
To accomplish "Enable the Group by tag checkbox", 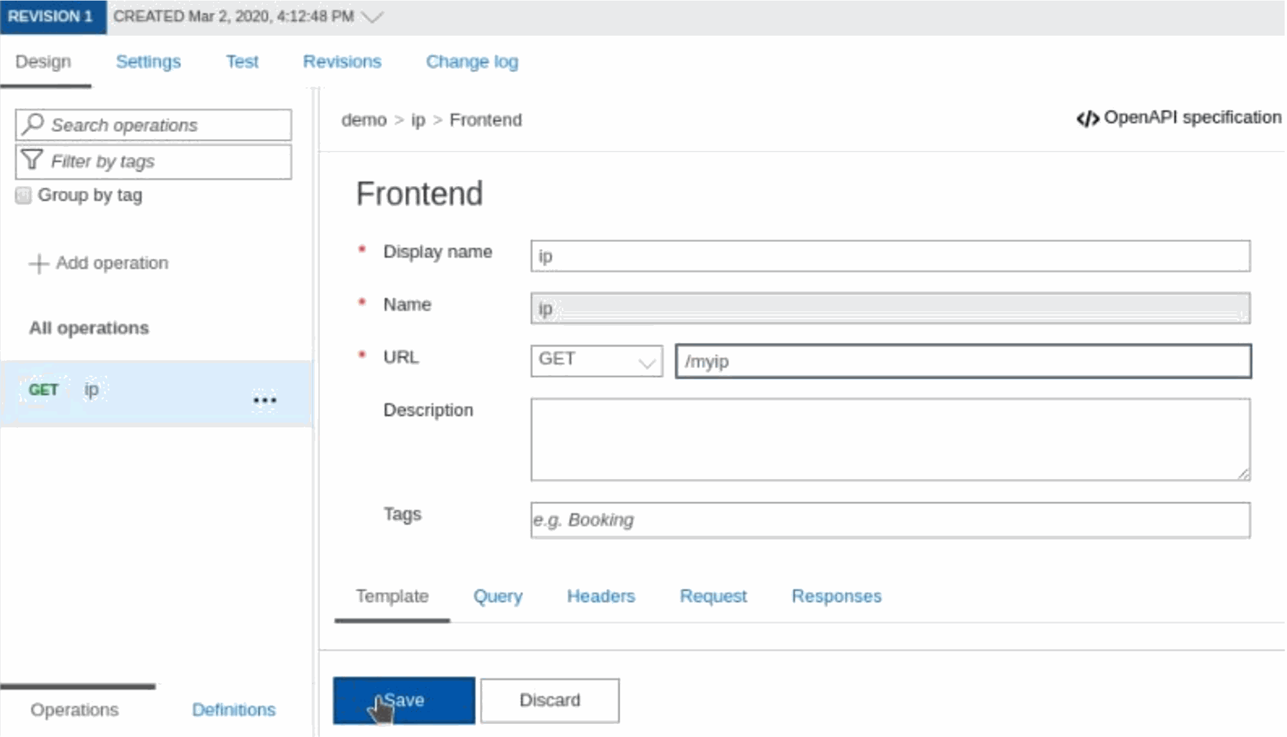I will [23, 195].
